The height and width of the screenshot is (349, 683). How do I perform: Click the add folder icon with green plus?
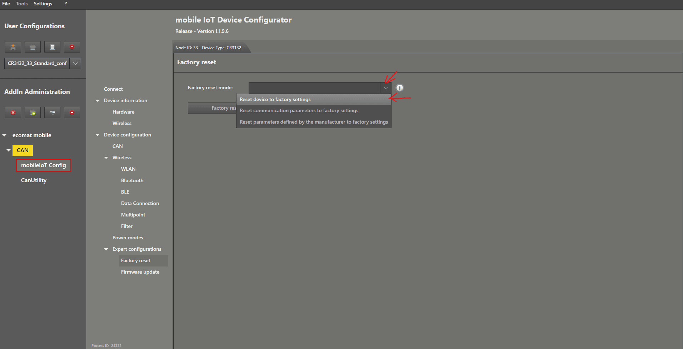[33, 113]
